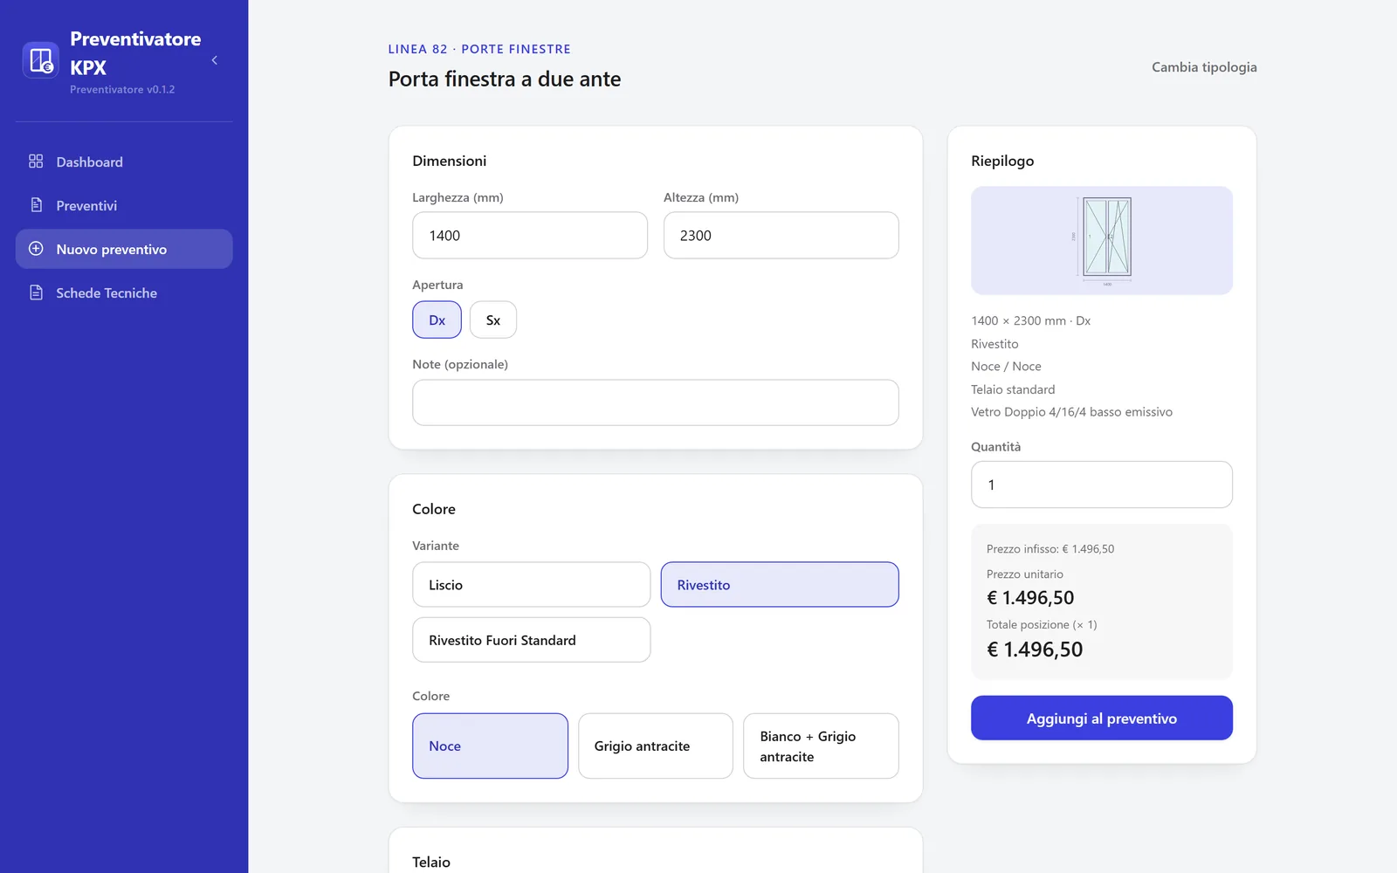Click the 'Porta finestra a due ante' heading

click(x=505, y=79)
